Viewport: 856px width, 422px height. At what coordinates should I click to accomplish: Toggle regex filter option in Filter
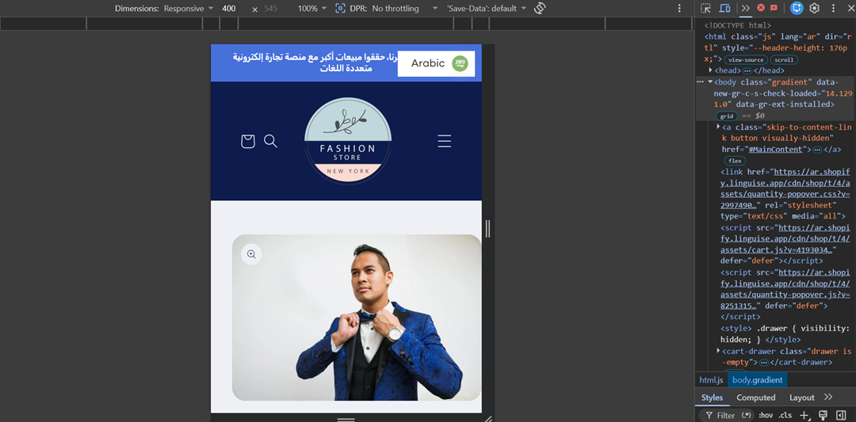click(747, 416)
